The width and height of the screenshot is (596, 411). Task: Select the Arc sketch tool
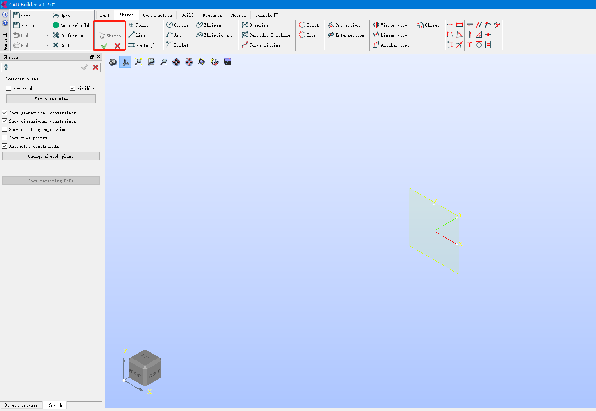coord(174,35)
